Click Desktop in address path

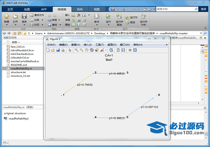click(100, 33)
